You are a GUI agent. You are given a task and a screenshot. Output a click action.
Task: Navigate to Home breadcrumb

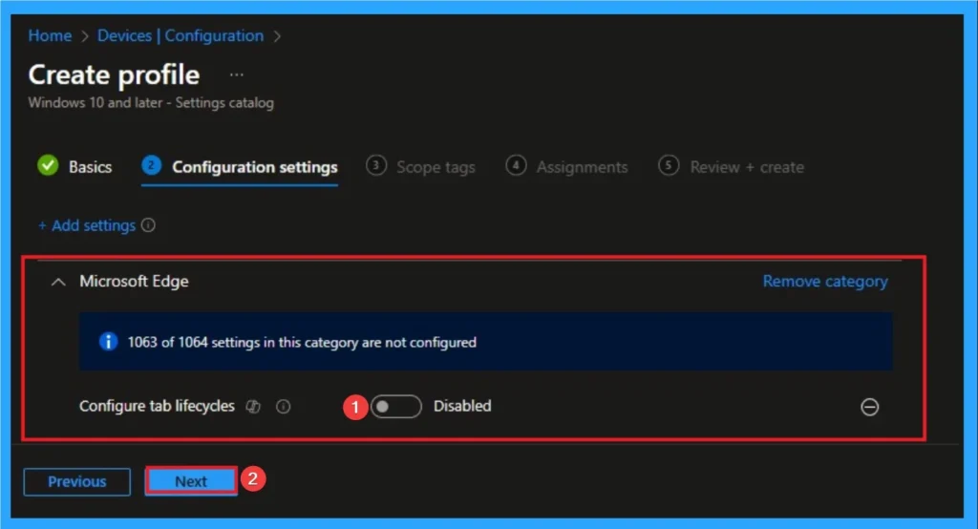pyautogui.click(x=50, y=35)
